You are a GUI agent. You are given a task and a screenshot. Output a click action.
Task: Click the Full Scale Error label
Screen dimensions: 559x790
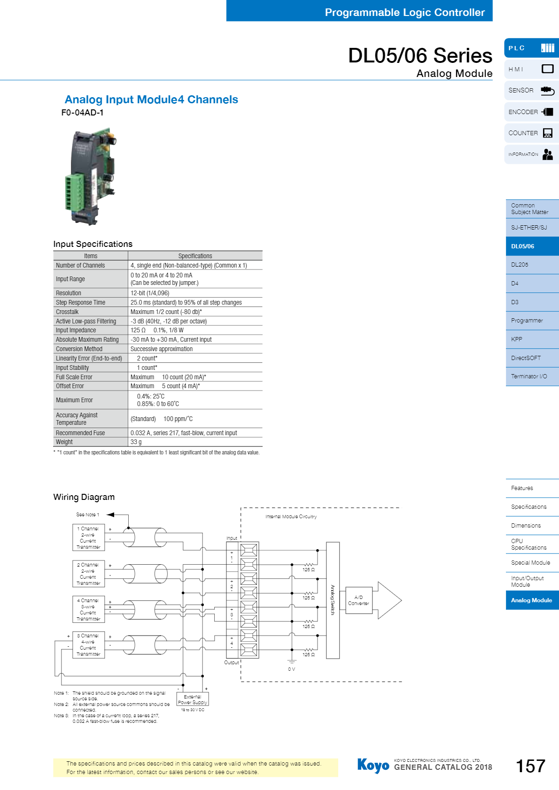point(74,377)
